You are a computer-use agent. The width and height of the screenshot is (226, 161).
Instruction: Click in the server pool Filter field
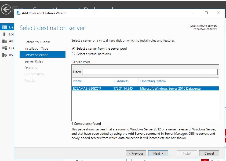coord(150,72)
